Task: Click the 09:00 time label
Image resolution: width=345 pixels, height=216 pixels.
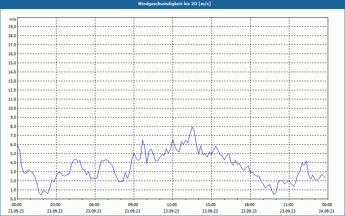Action: click(134, 205)
